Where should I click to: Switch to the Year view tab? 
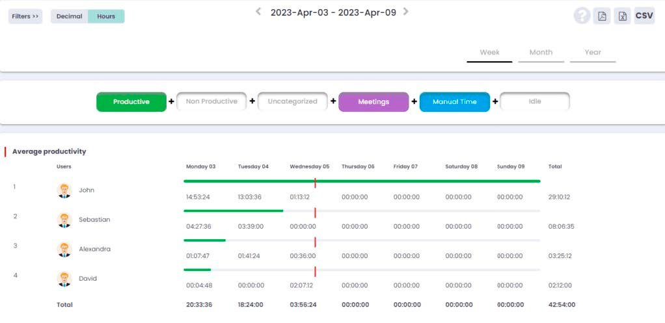(x=593, y=53)
